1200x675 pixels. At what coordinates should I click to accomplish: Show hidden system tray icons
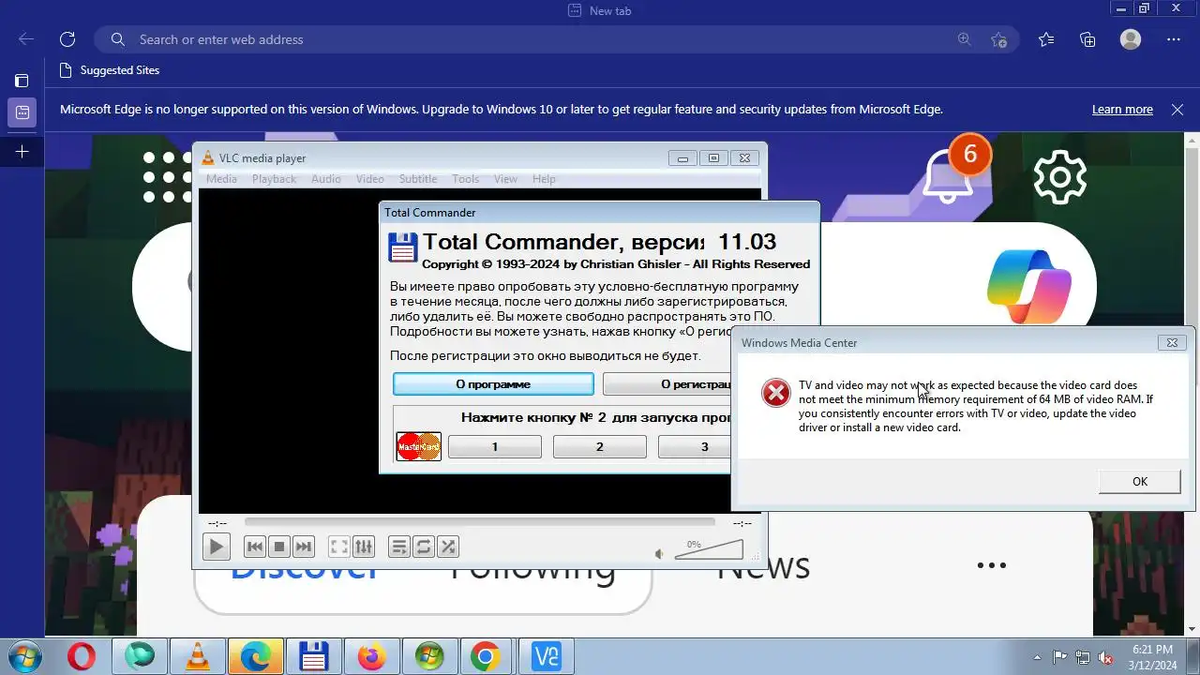click(1037, 657)
